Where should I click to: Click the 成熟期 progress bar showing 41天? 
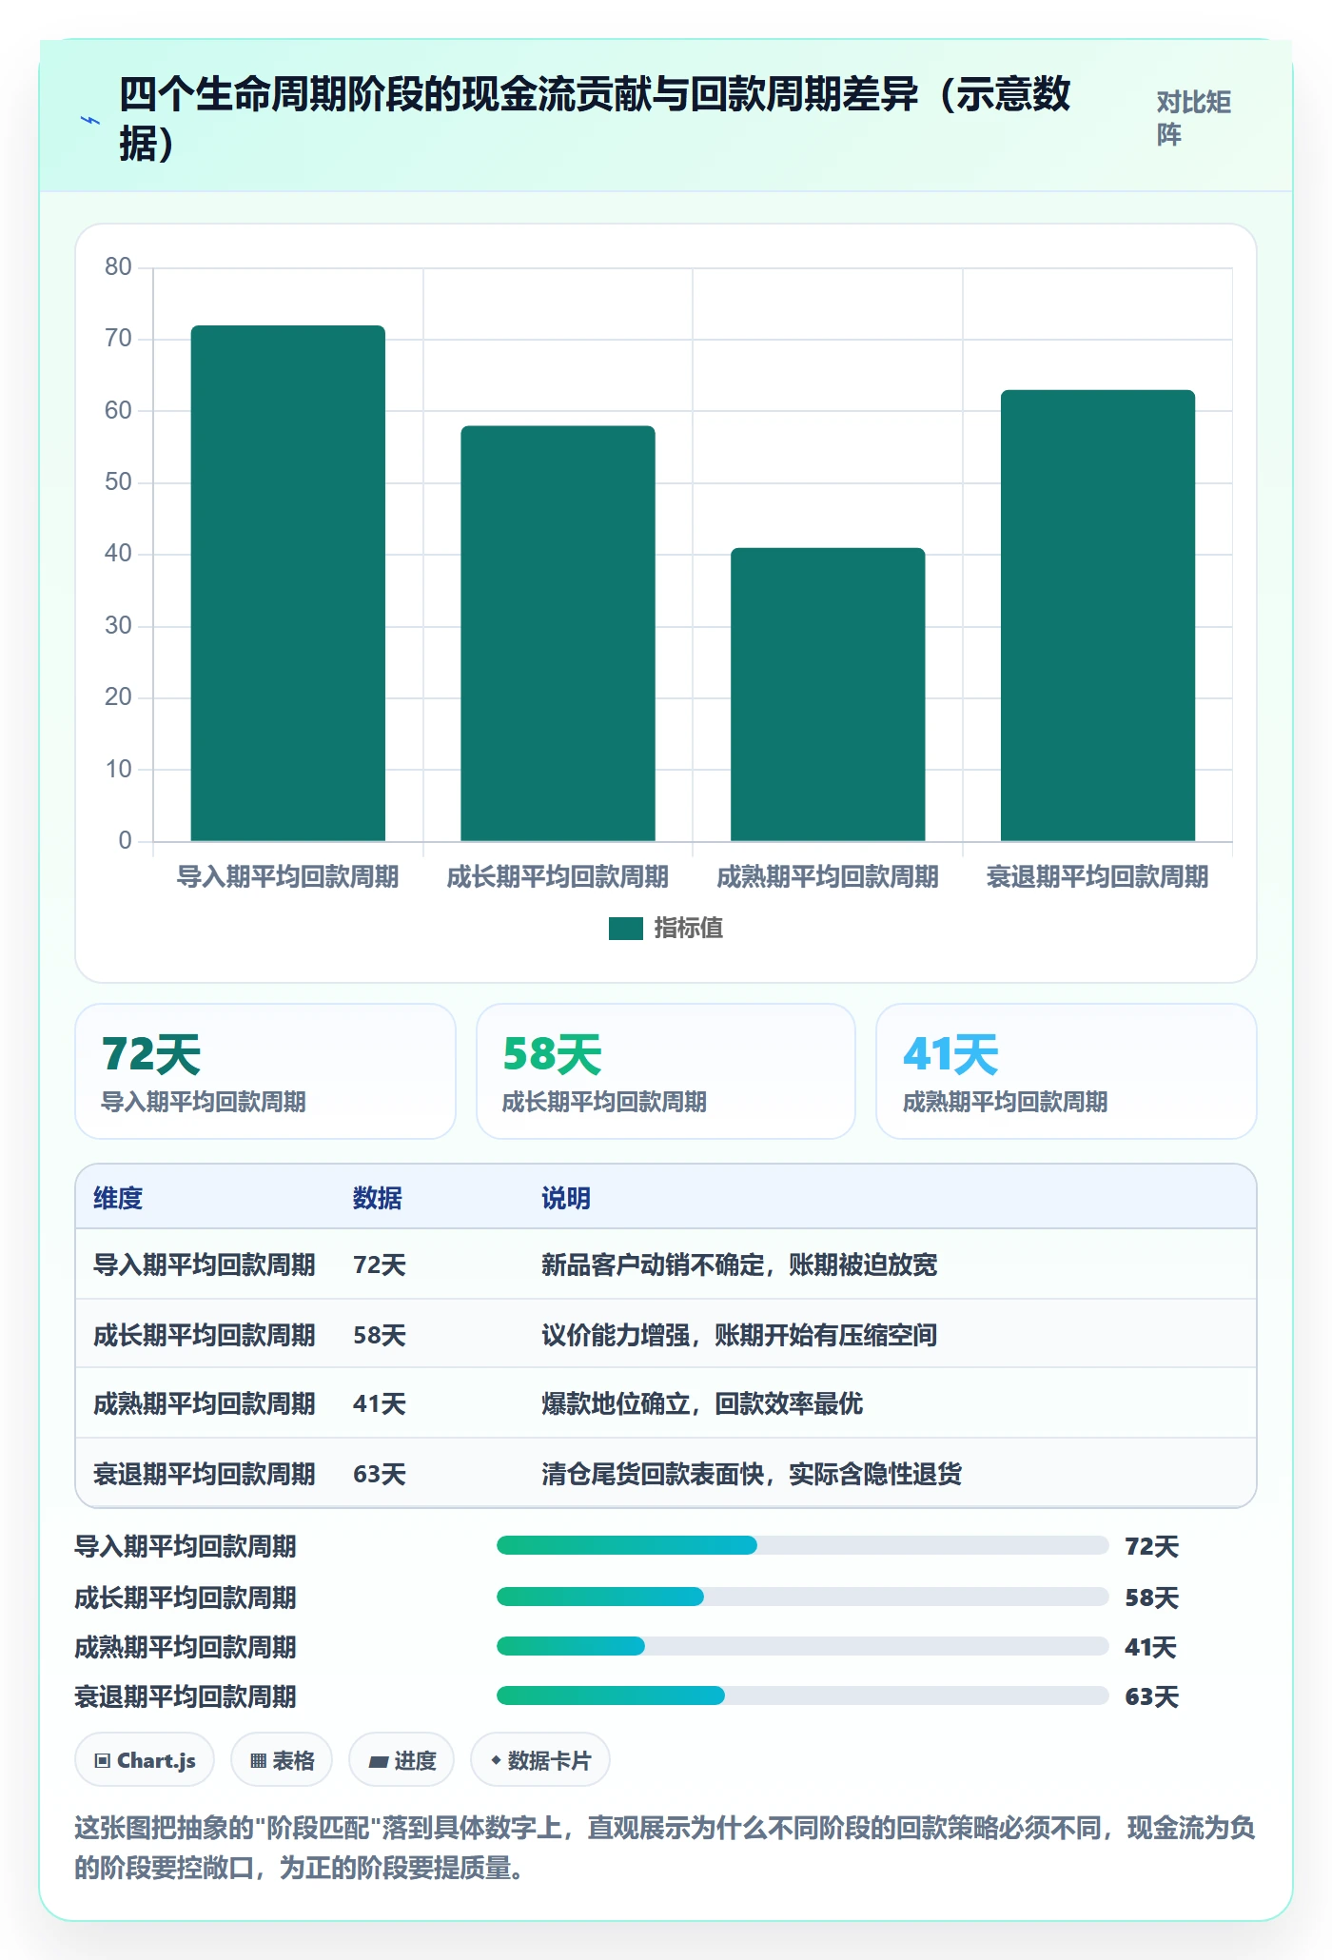[x=803, y=1646]
